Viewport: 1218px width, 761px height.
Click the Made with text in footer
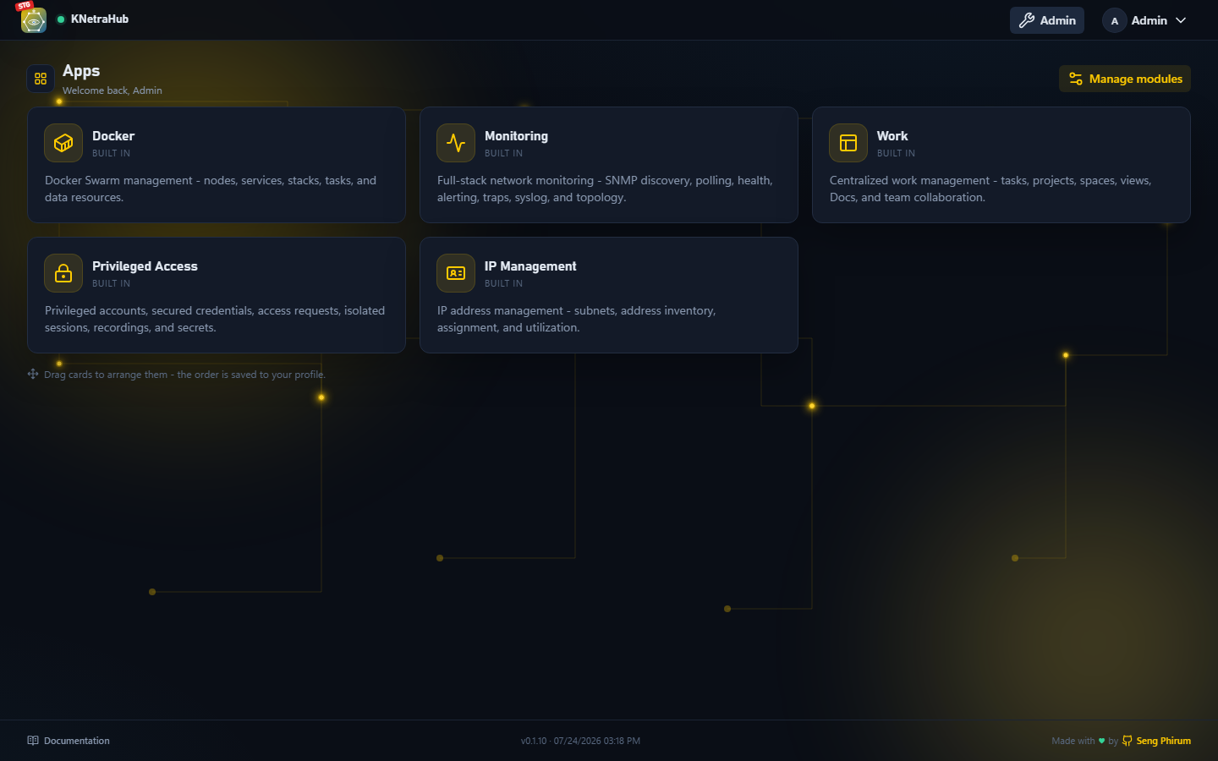(1073, 741)
